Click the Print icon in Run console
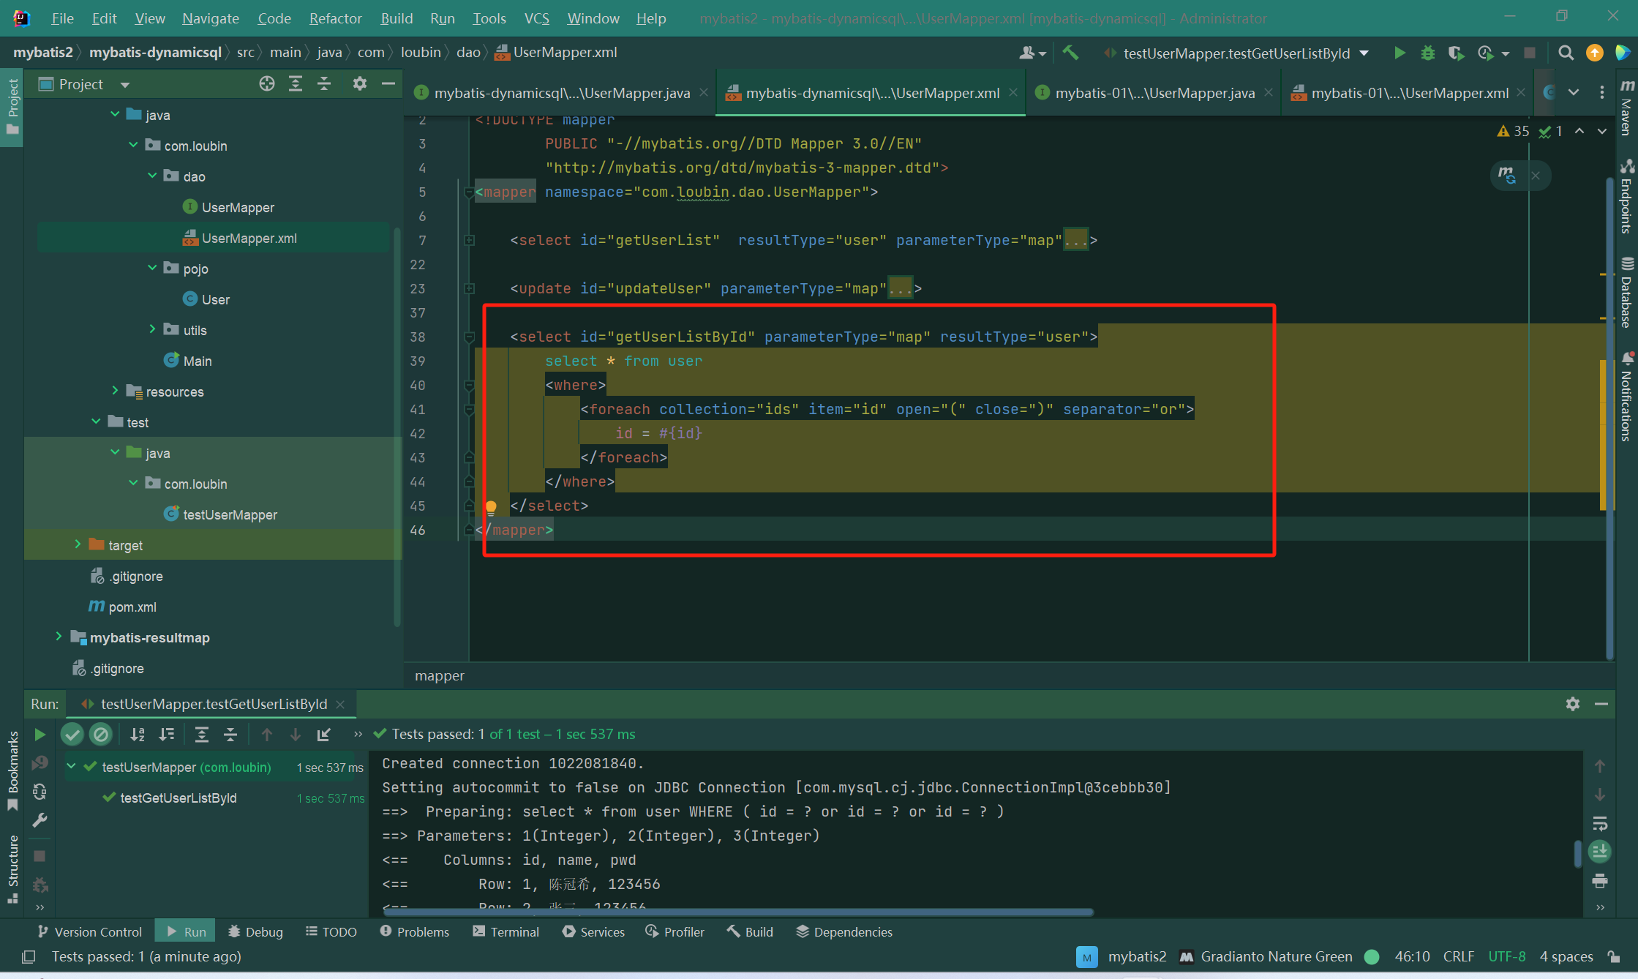Screen dimensions: 1638x979 (1600, 881)
